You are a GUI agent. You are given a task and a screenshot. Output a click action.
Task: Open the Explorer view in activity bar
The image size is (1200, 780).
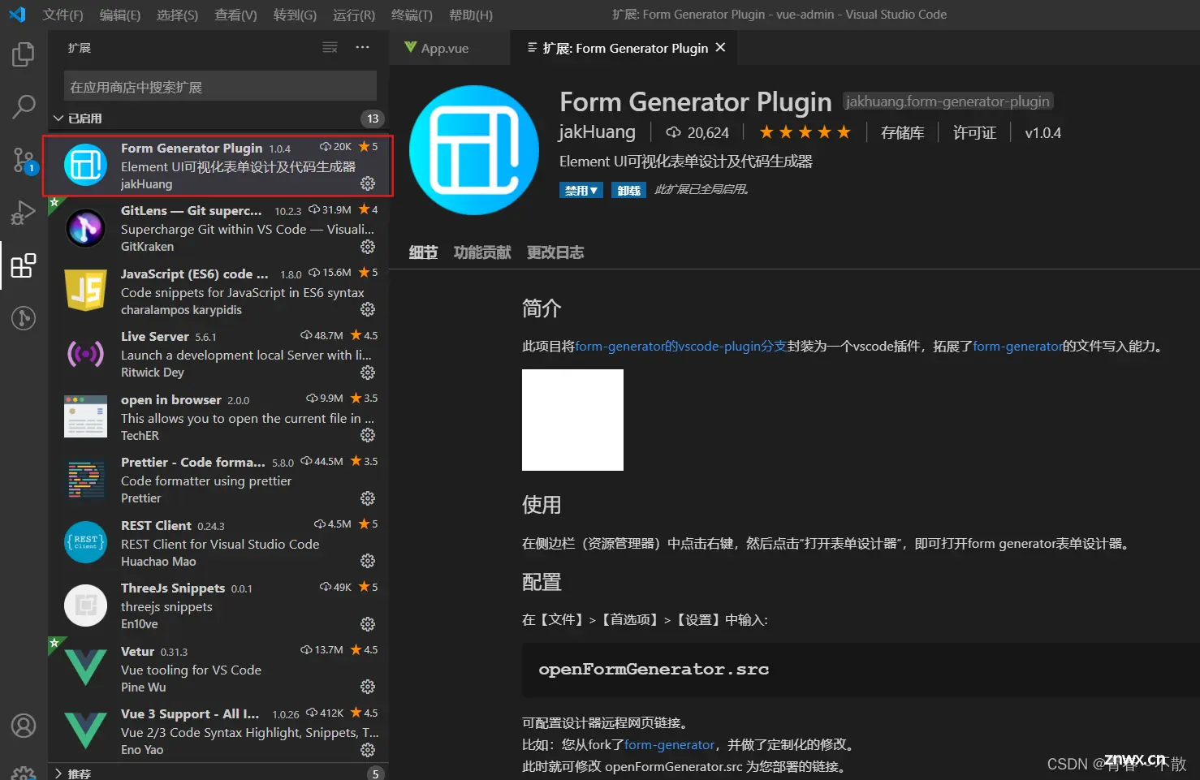23,54
